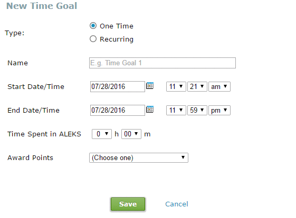
Task: Click the green Save button
Action: [128, 204]
